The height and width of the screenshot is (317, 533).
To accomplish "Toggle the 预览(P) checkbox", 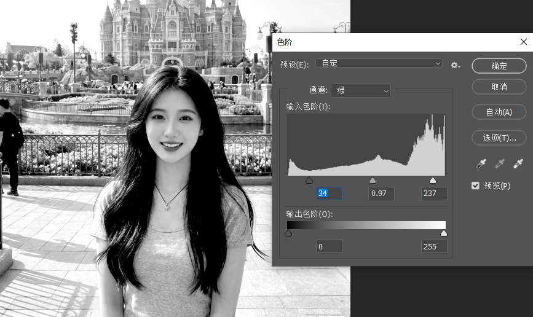I will 475,186.
